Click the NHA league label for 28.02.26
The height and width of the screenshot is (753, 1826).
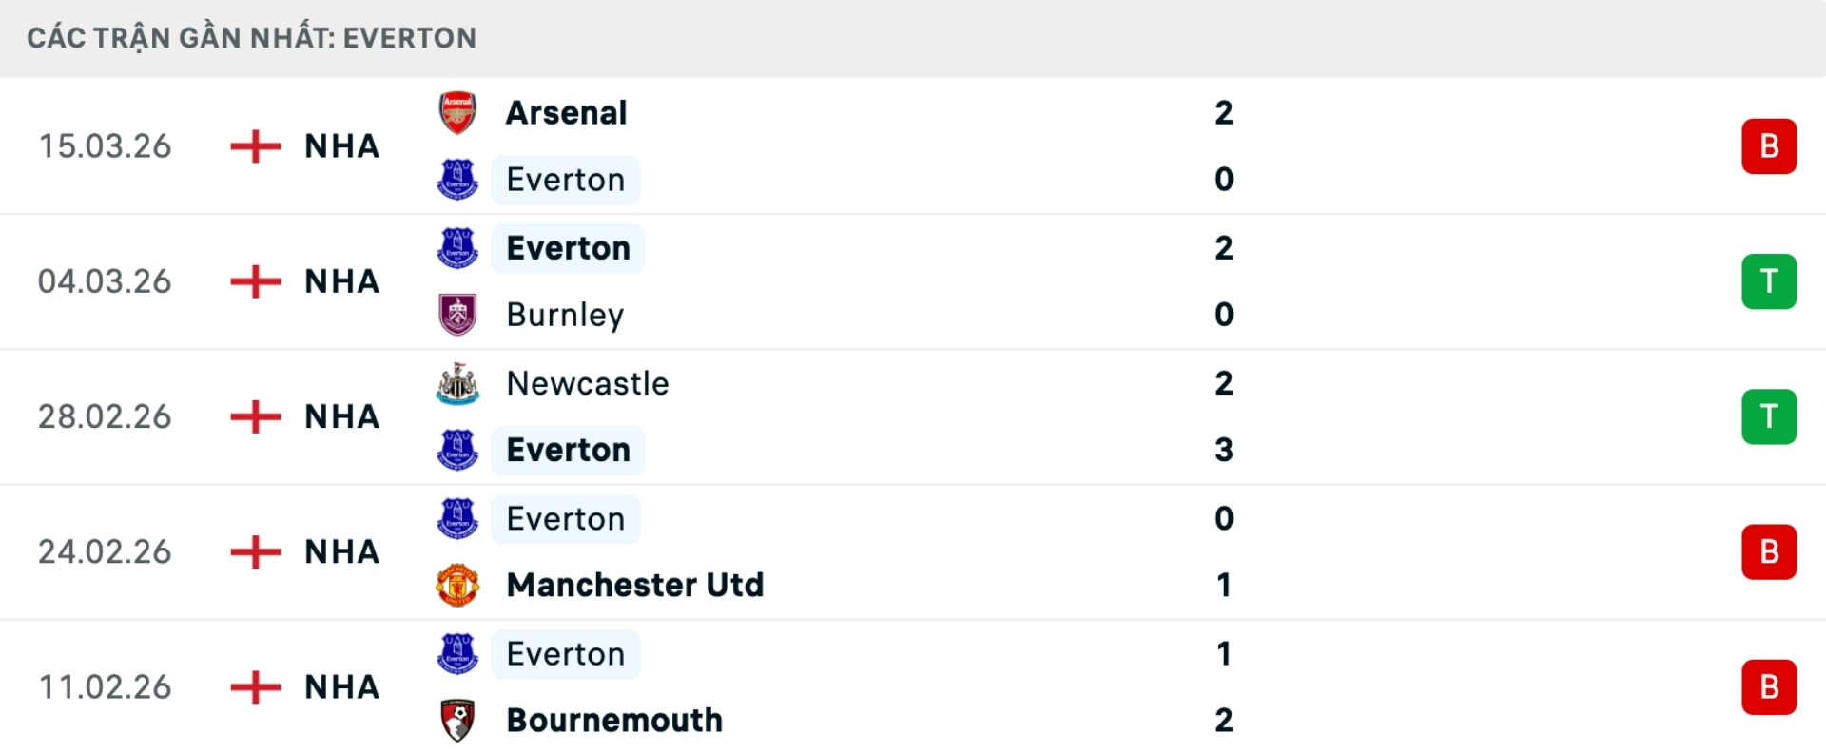(341, 416)
